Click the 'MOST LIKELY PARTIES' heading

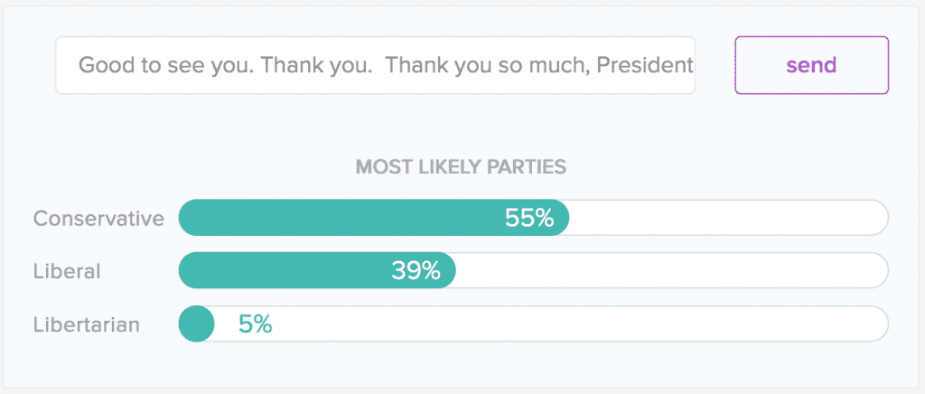(x=461, y=166)
